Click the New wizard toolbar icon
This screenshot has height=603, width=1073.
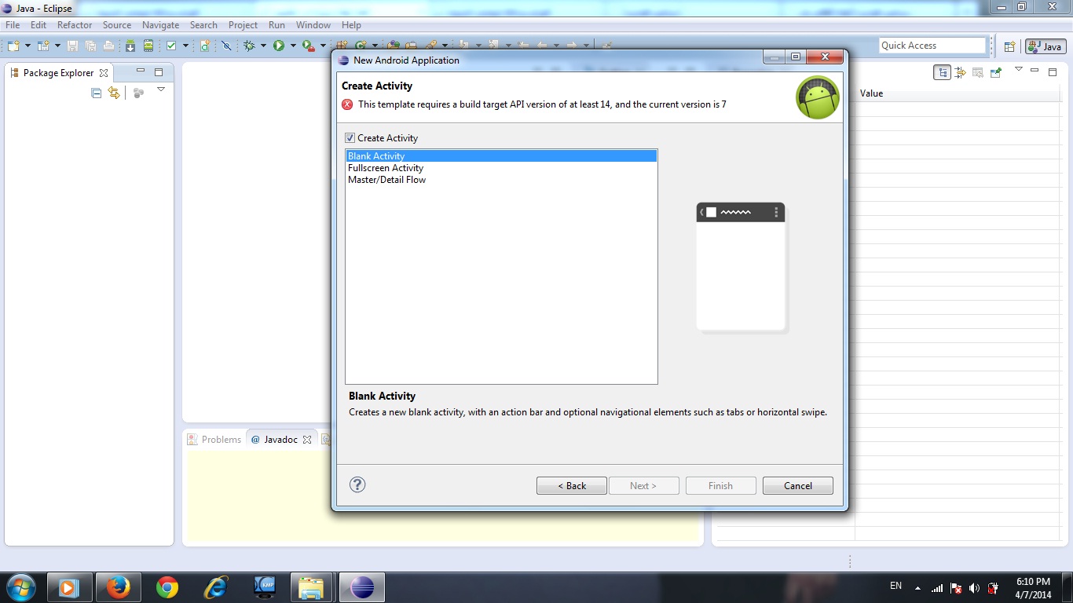tap(13, 46)
